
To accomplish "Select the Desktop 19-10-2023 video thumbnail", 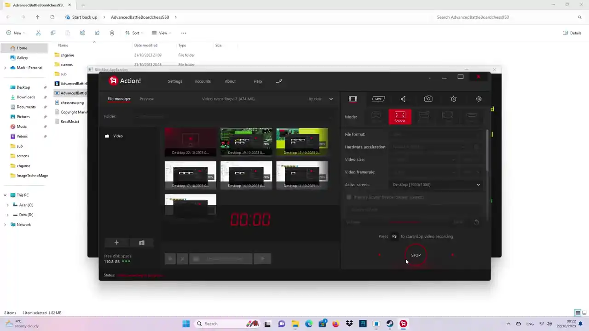I will (246, 142).
